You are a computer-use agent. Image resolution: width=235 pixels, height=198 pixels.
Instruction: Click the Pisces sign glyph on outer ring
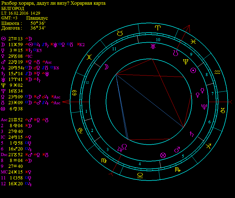(x=194, y=41)
